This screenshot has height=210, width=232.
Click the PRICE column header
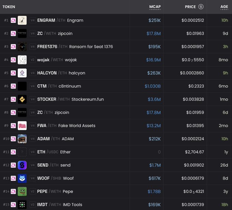[190, 7]
